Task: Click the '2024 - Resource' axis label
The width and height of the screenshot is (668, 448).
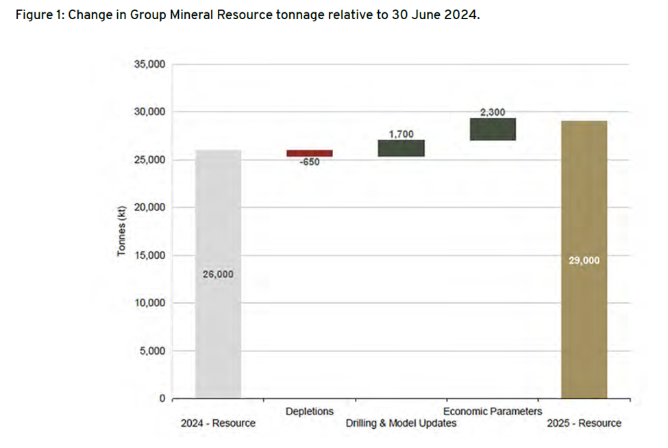Action: [x=218, y=423]
